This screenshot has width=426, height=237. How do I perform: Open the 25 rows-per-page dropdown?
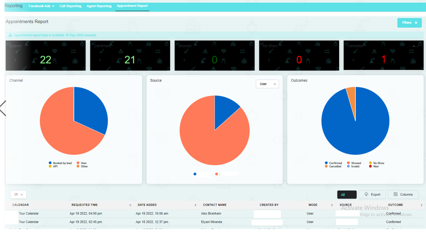pos(19,194)
